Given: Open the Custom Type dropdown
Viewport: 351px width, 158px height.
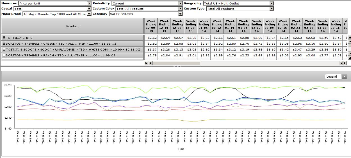Looking at the screenshot, I should [x=271, y=9].
